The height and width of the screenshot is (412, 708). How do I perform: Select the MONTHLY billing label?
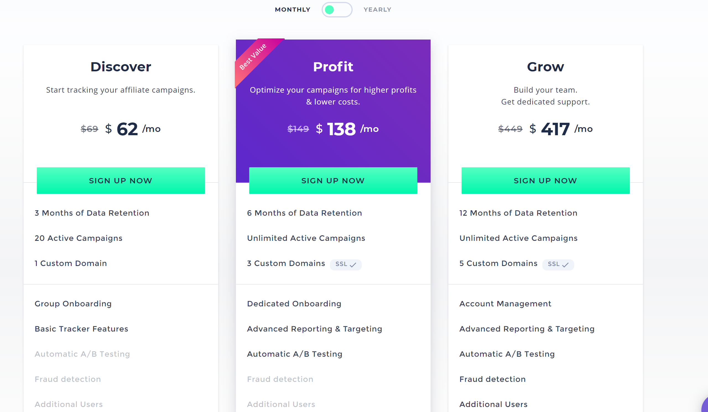(293, 10)
